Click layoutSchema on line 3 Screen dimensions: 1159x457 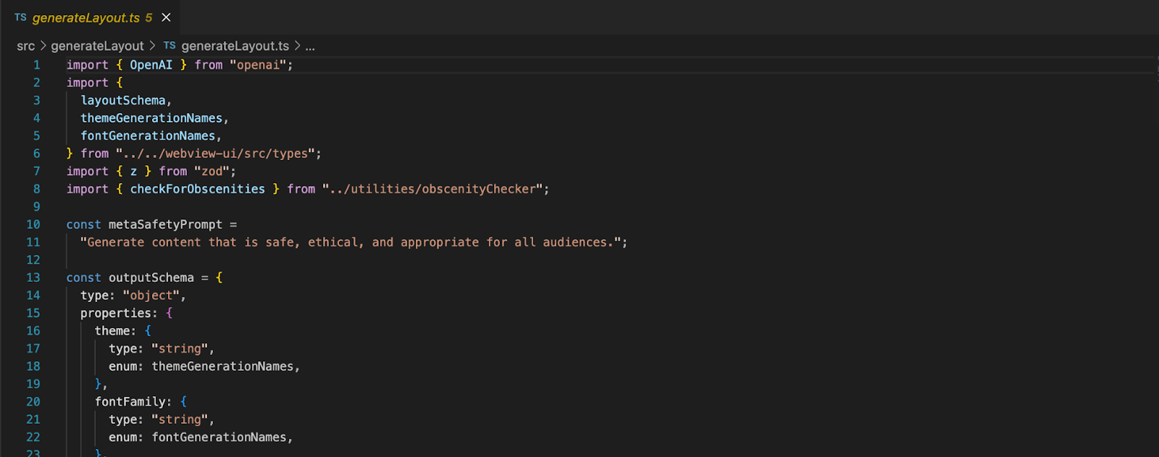123,101
